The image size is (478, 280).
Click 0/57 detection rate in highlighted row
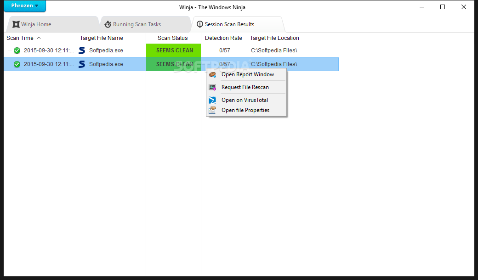tap(225, 64)
